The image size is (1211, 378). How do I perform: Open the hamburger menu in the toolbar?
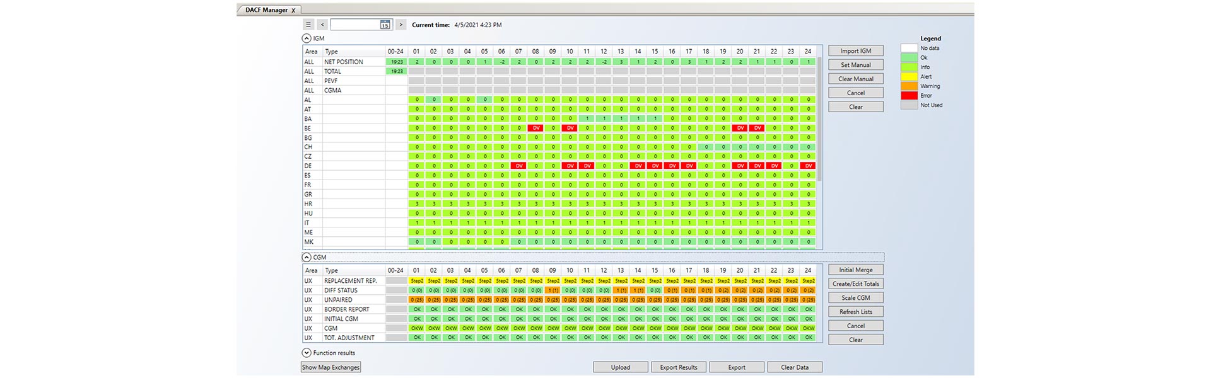coord(308,25)
